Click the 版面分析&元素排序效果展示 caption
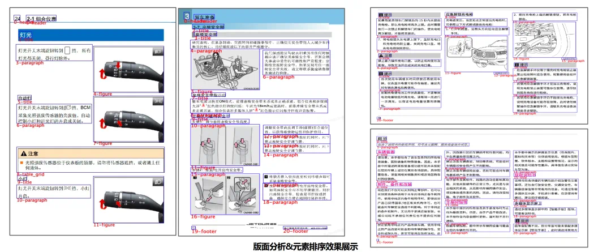Screen dimensions: 611x252 click(305, 246)
